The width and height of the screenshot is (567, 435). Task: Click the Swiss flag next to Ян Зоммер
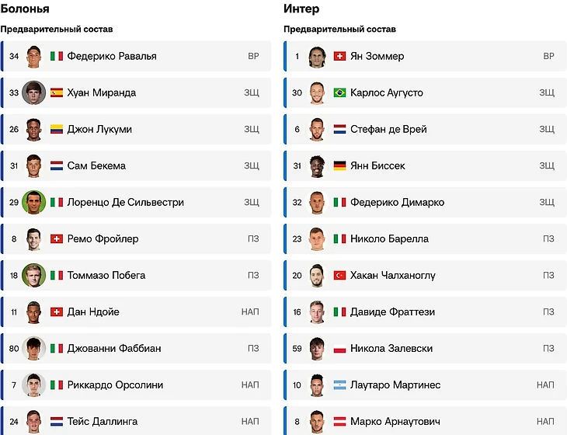[339, 56]
